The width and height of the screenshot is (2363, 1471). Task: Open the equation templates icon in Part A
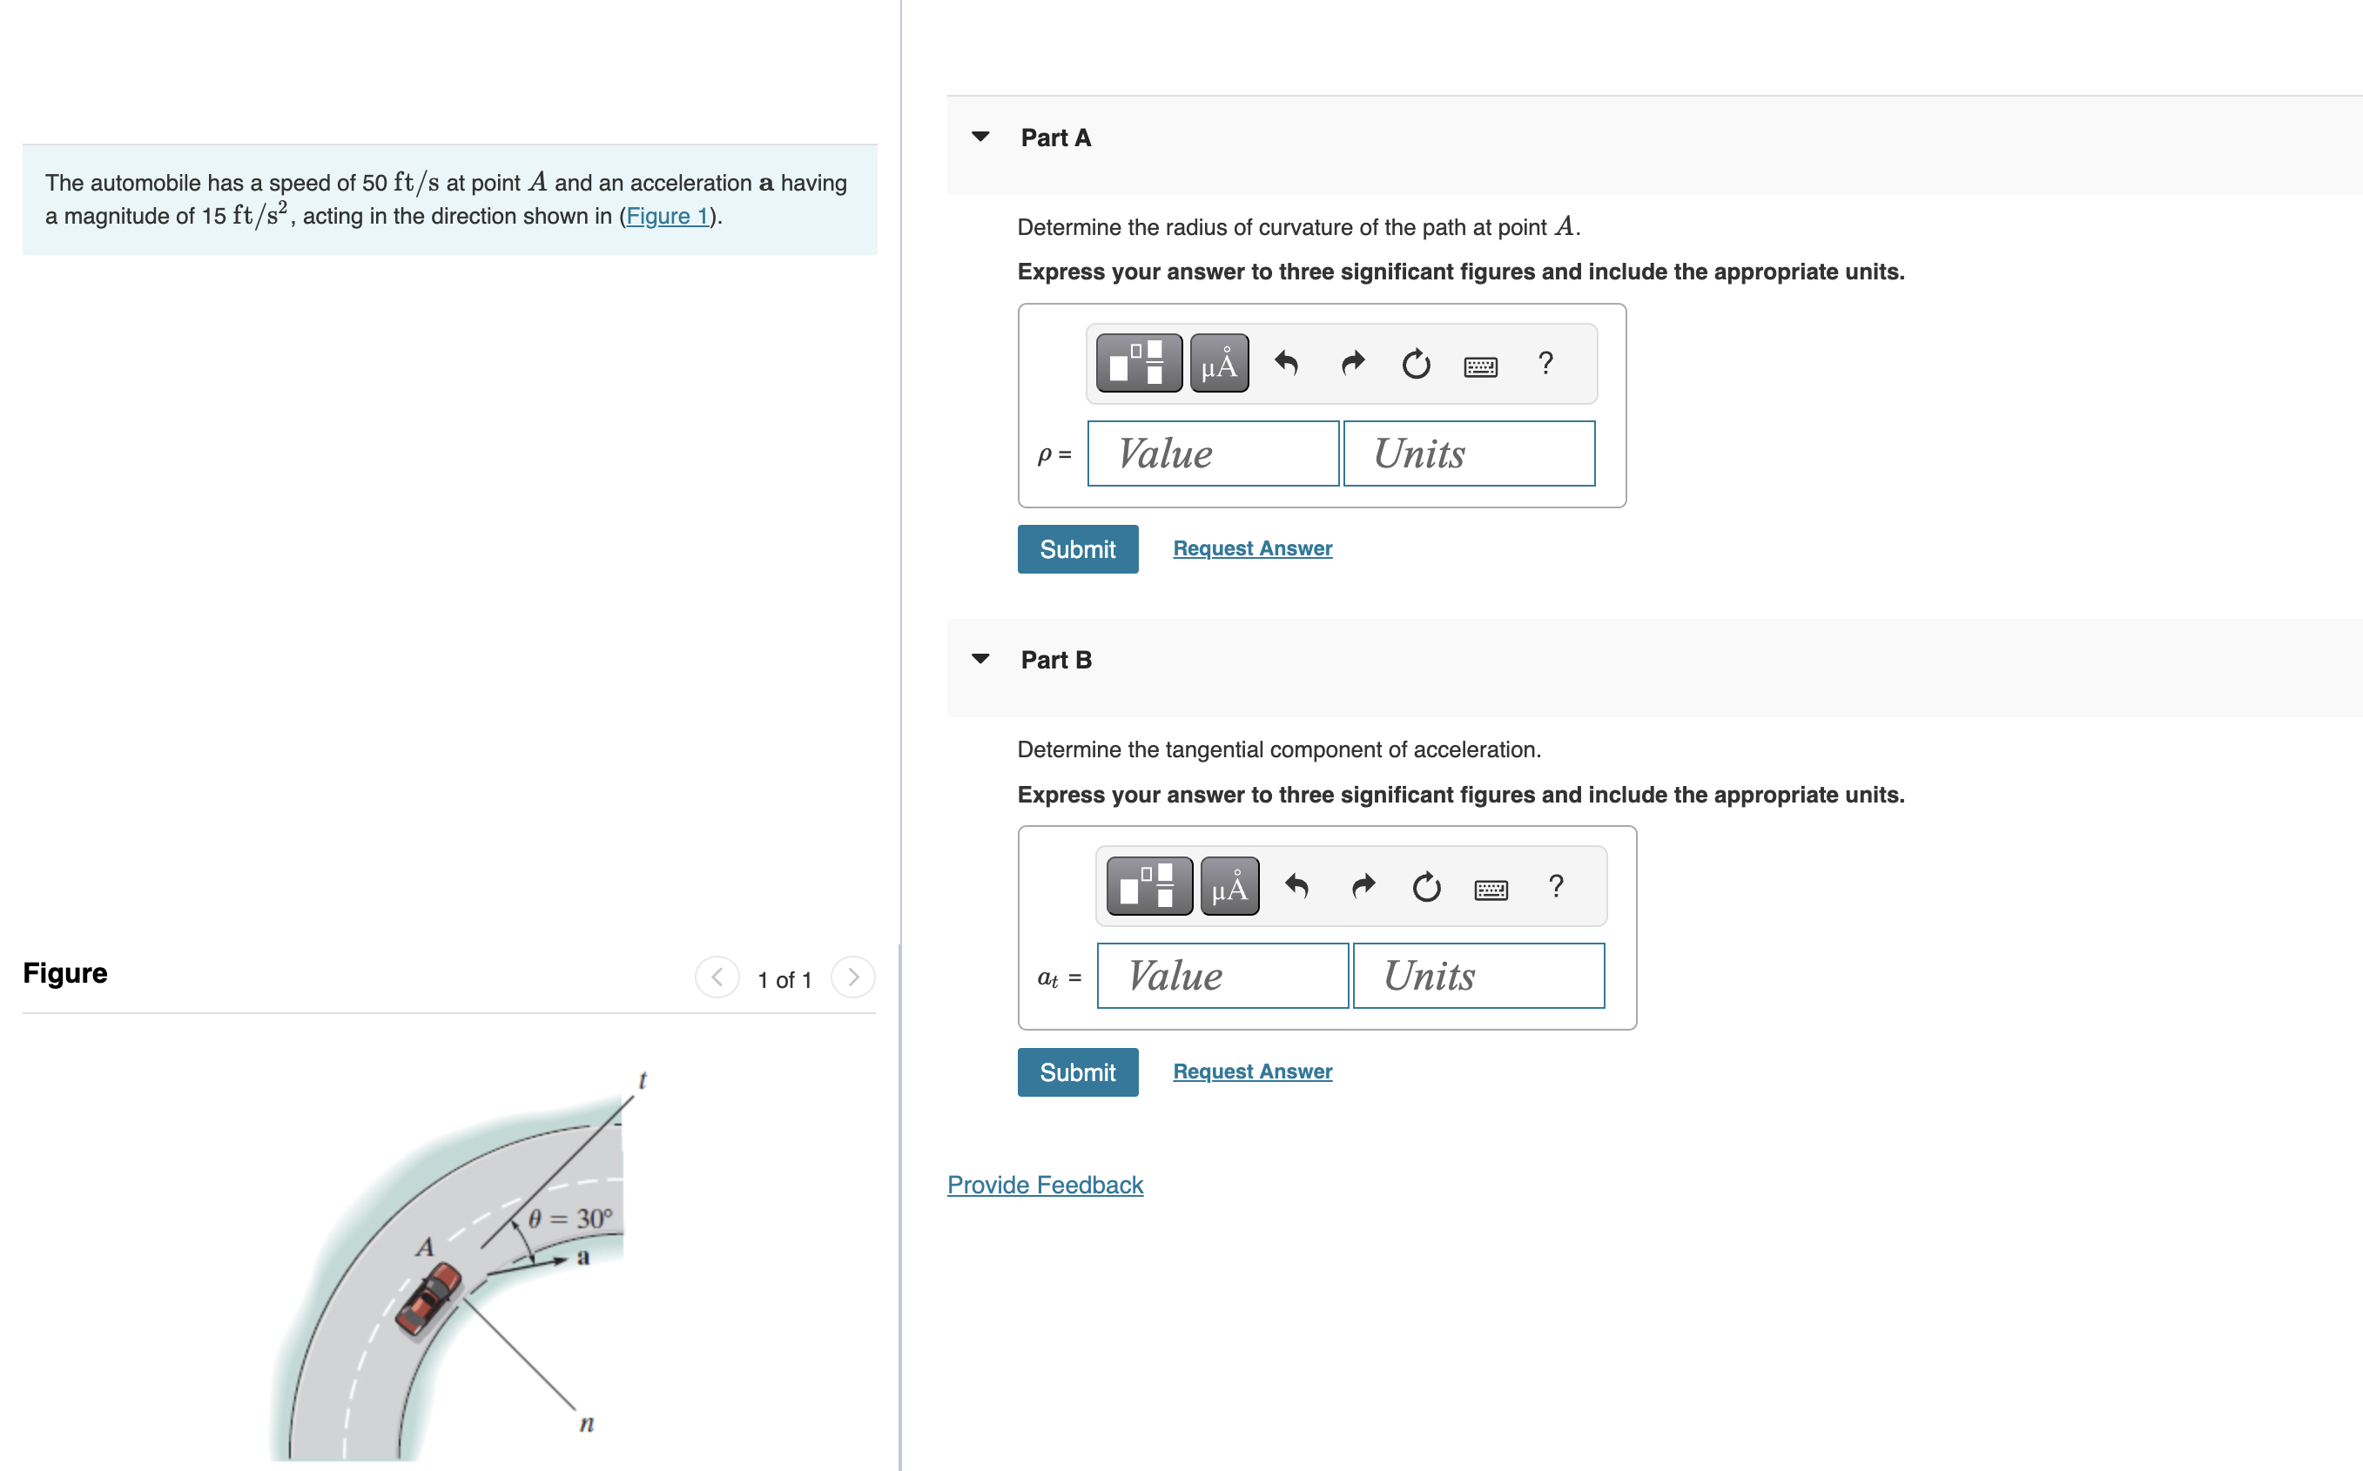tap(1137, 363)
